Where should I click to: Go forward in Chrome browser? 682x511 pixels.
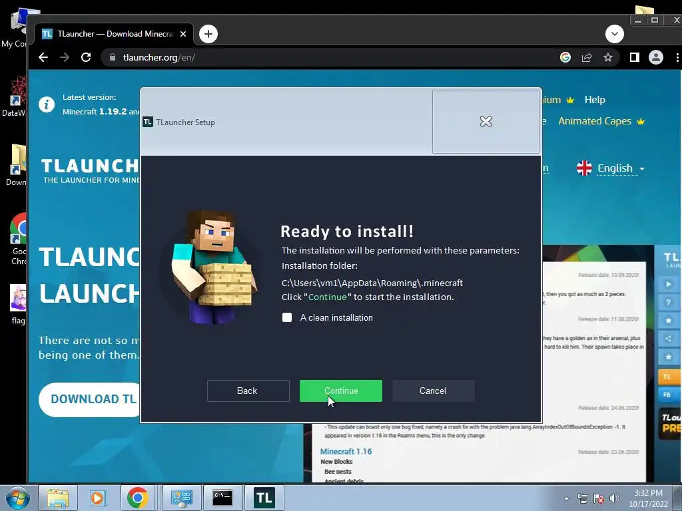(65, 57)
